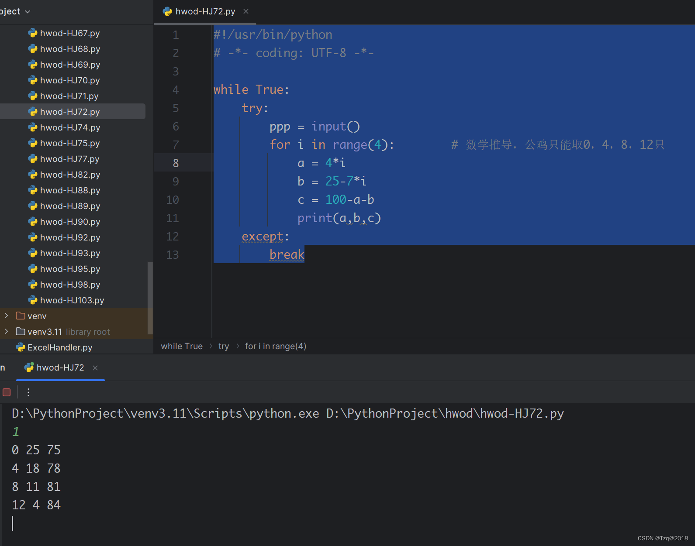
Task: Click console output '8 11 81'
Action: (x=36, y=487)
